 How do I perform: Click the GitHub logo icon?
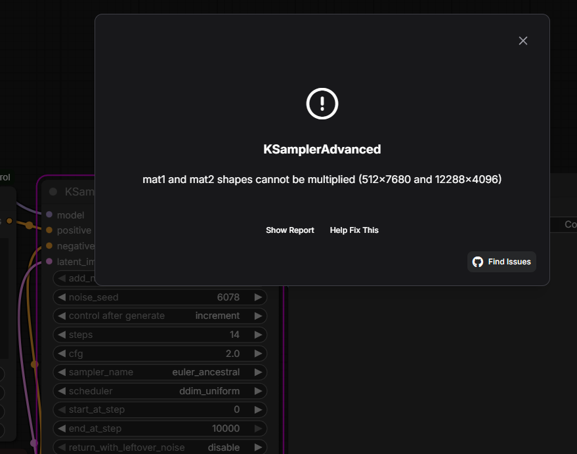tap(478, 262)
